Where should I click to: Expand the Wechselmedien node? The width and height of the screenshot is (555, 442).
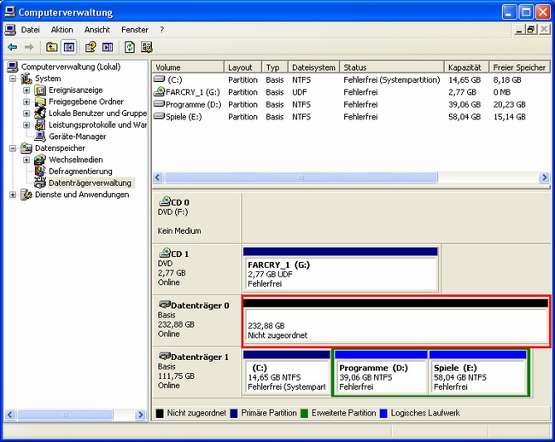(26, 160)
